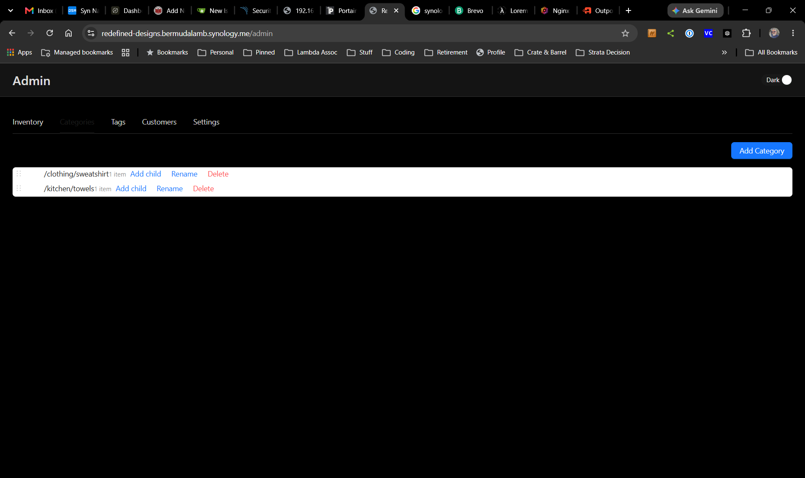Toggle the Dark mode switch
The width and height of the screenshot is (805, 478).
[787, 80]
